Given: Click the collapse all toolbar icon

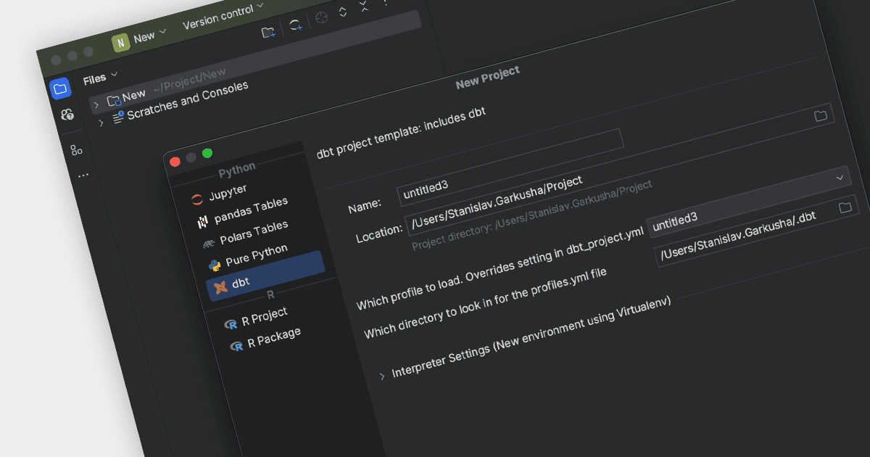Looking at the screenshot, I should click(364, 7).
